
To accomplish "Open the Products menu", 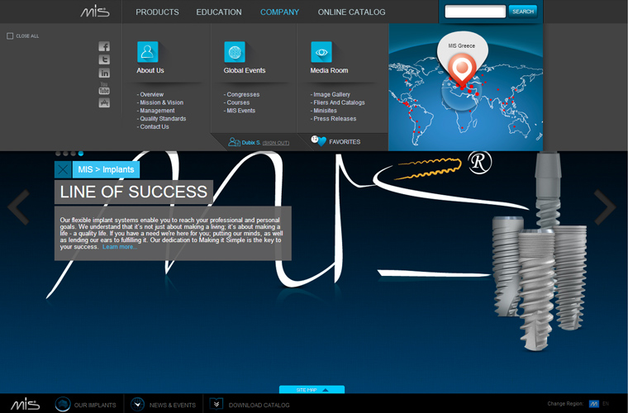I will [x=157, y=12].
